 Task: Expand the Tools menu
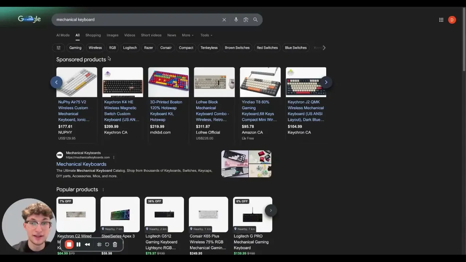tap(206, 35)
